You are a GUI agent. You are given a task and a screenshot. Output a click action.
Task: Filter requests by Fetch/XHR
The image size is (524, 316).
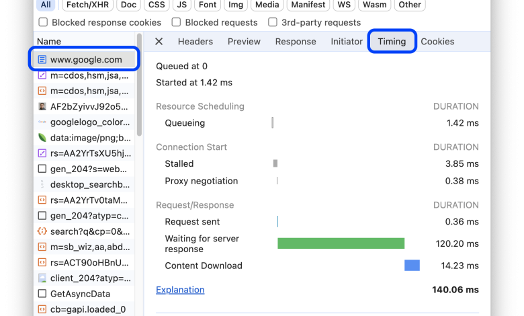87,5
